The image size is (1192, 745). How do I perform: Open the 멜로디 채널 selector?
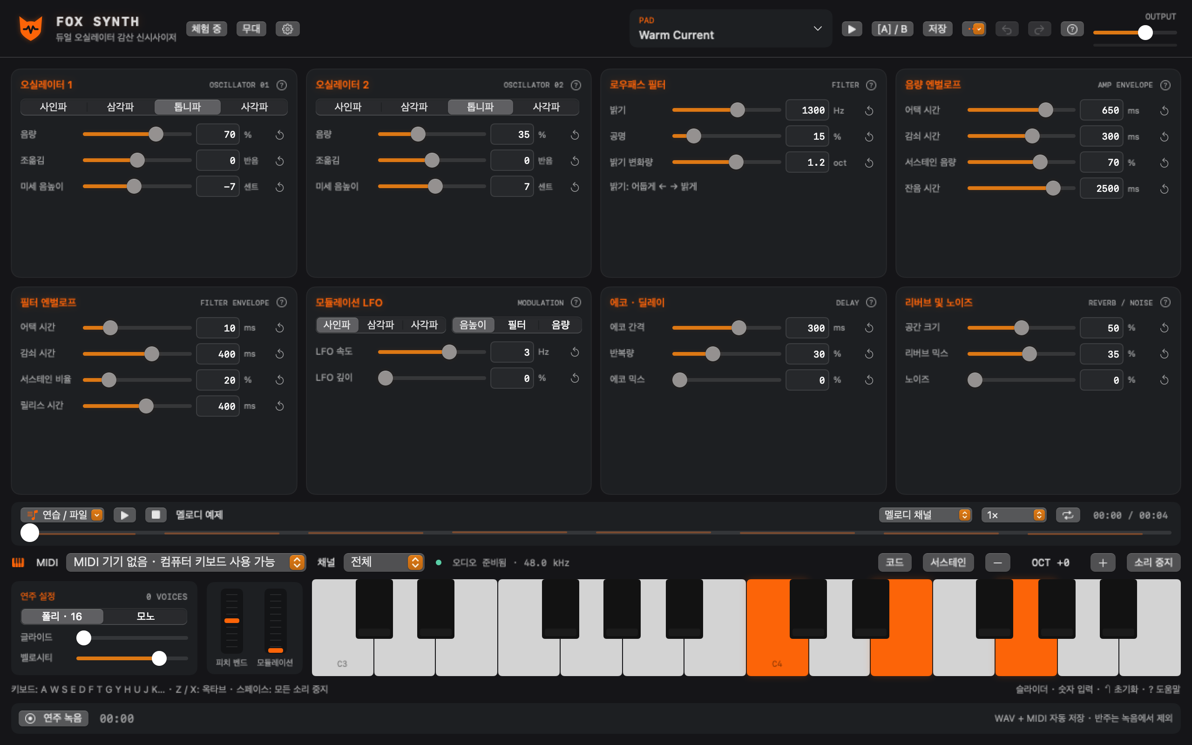point(925,515)
